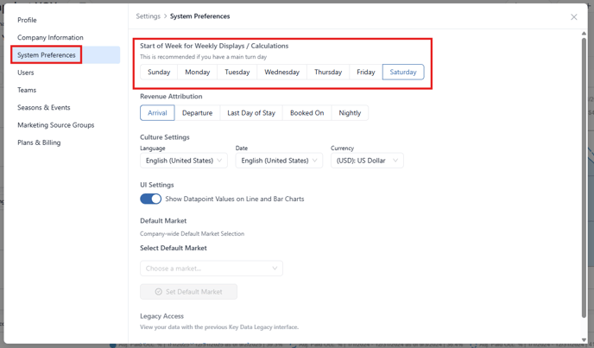Set revenue attribution to Nightly

point(350,113)
